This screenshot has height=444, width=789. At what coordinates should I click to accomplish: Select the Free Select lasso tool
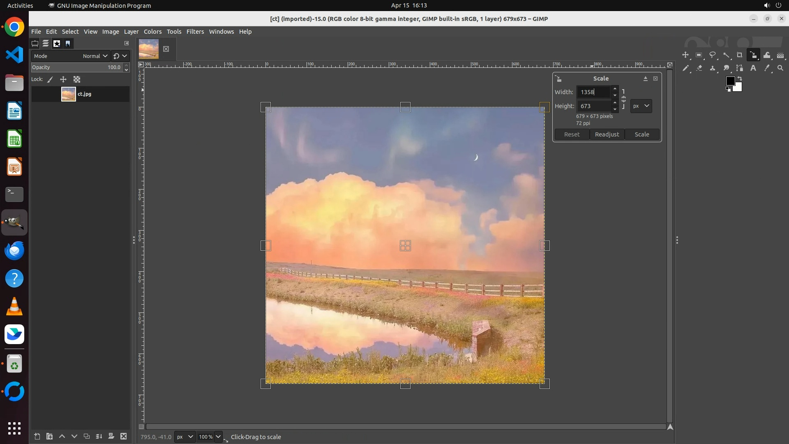[x=713, y=55]
